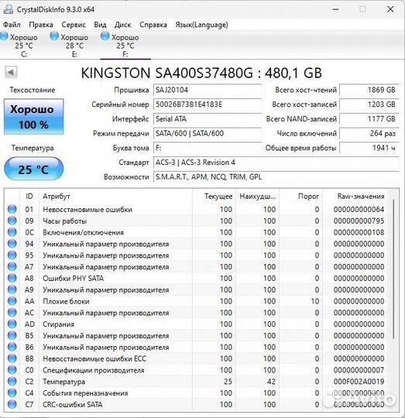
Task: Click raw value 000F002A0019 of Температура
Action: point(359,382)
